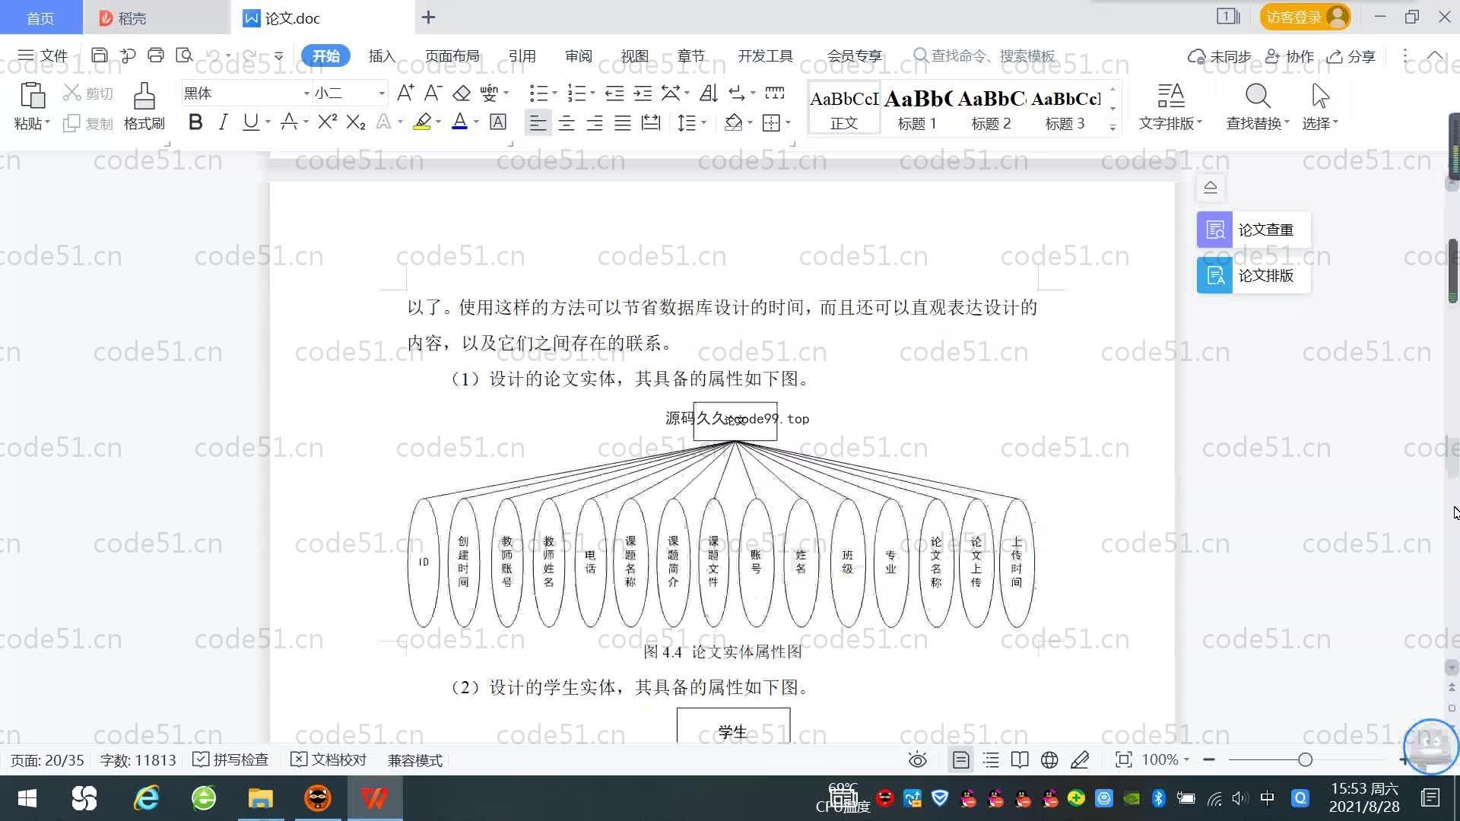
Task: Toggle bold formatting
Action: (195, 122)
